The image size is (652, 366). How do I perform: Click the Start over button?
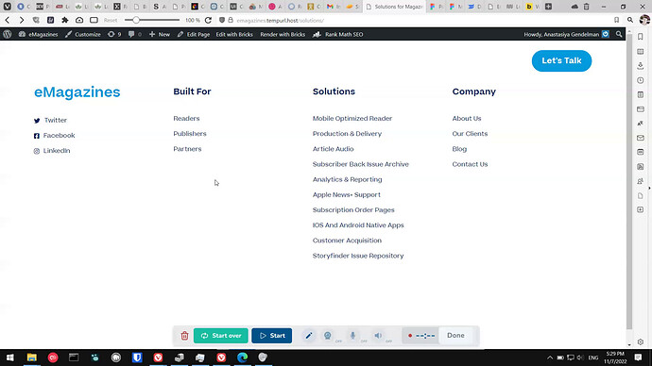(221, 335)
